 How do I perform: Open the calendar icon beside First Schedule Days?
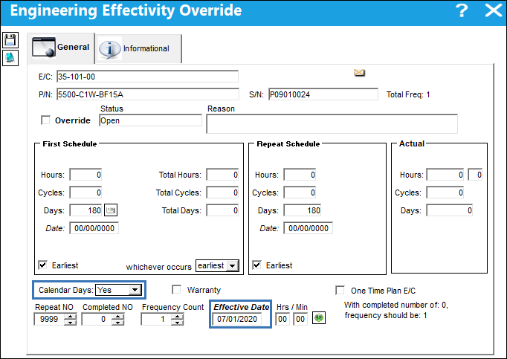(111, 210)
